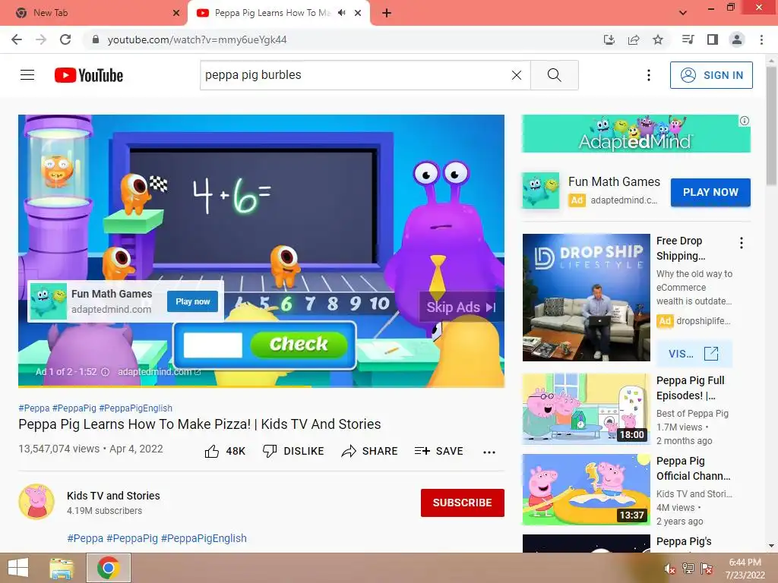The image size is (778, 583).
Task: Open more actions ellipsis under video
Action: [489, 452]
